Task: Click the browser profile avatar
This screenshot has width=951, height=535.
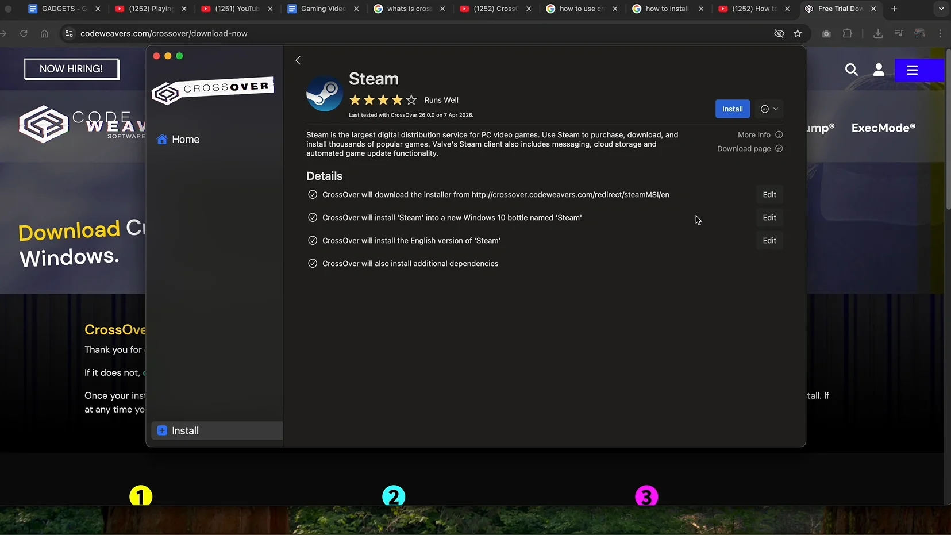Action: 919,33
